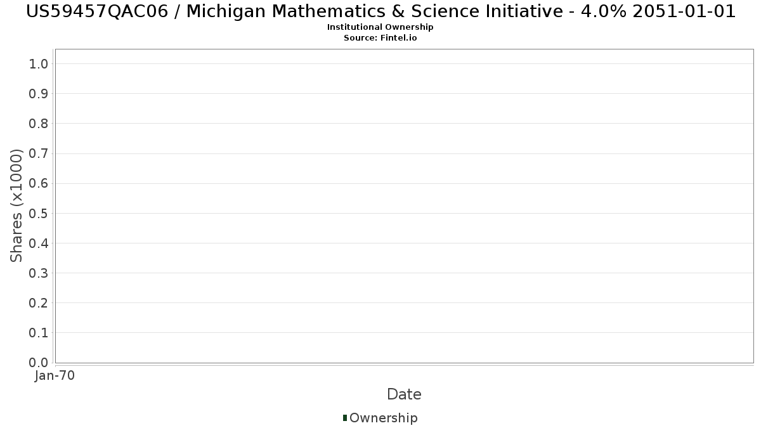Click the 0.7 y-axis tick label
This screenshot has width=761, height=428.
[38, 153]
